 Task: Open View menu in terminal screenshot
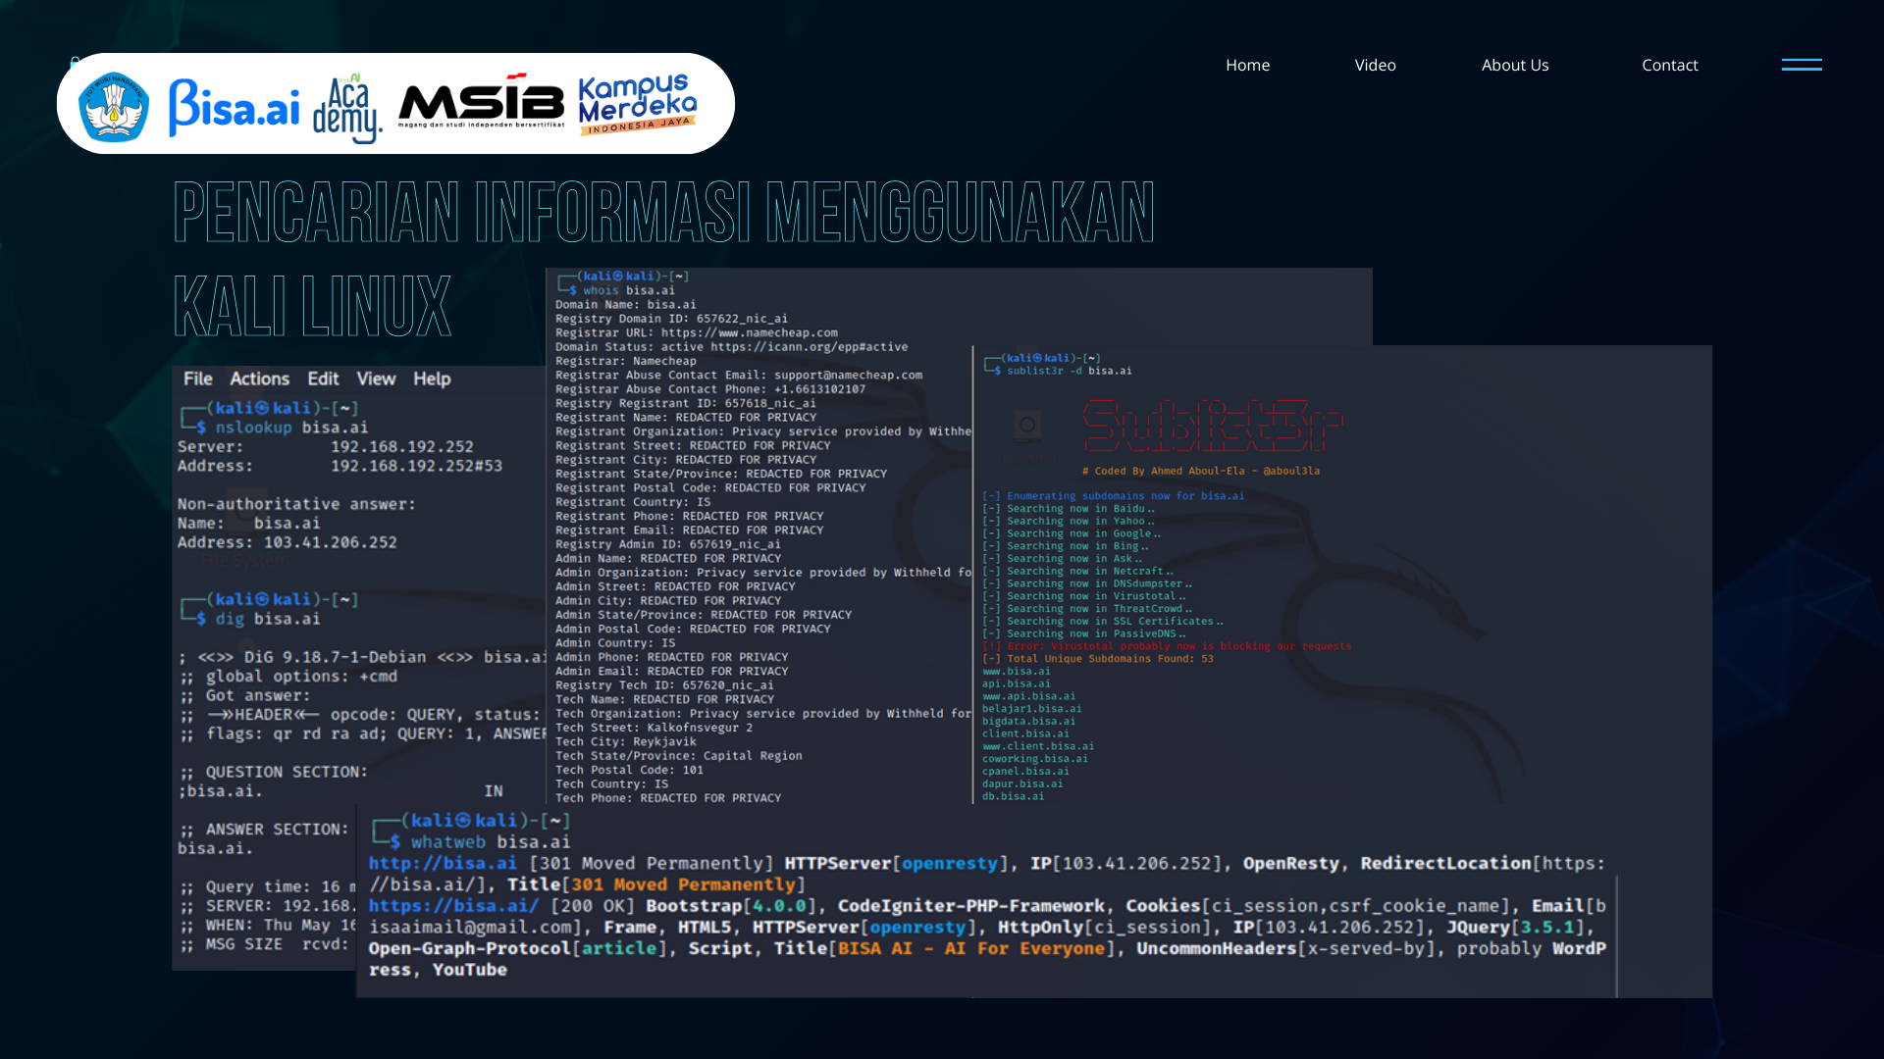pyautogui.click(x=376, y=378)
